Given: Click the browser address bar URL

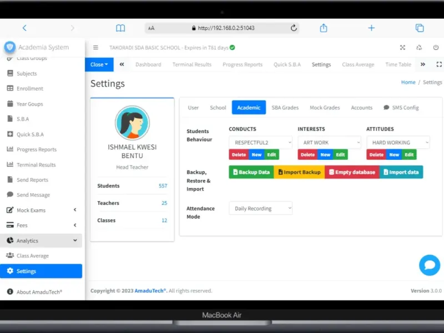Looking at the screenshot, I should click(x=226, y=28).
